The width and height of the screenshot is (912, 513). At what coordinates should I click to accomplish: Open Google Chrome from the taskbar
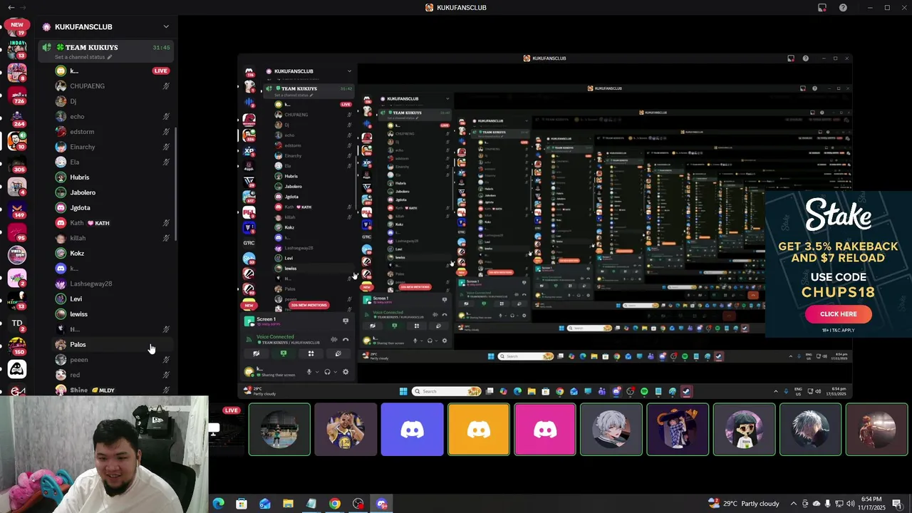[x=335, y=504]
